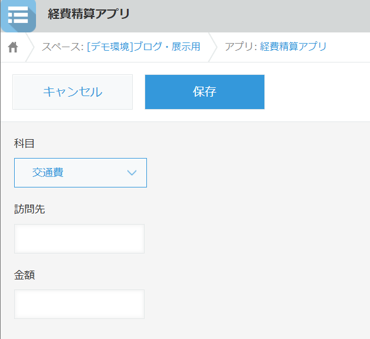The image size is (370, 339).
Task: Click the アプリ: breadcrumb prefix text
Action: [241, 47]
